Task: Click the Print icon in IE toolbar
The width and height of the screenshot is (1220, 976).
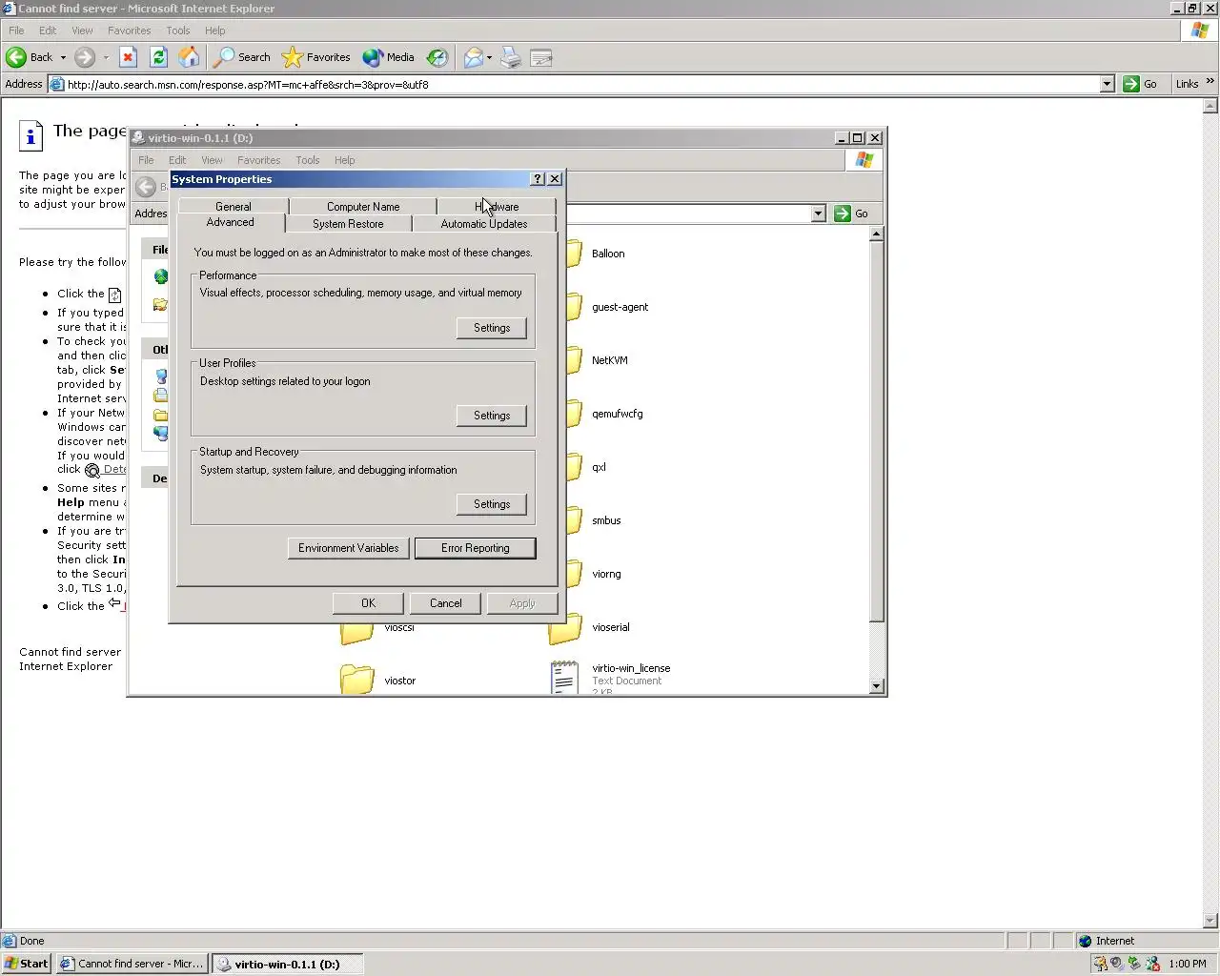Action: 511,57
